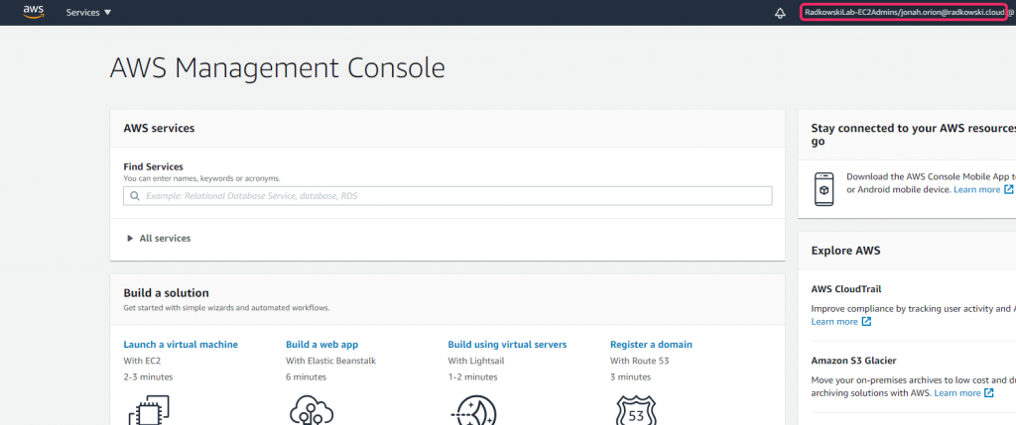Image resolution: width=1016 pixels, height=425 pixels.
Task: Click the '6 minutes' text
Action: point(306,376)
